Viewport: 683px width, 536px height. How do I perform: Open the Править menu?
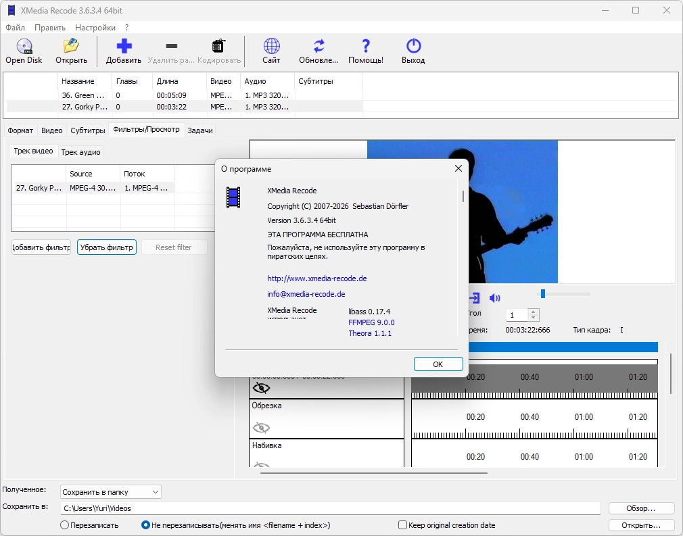(50, 28)
